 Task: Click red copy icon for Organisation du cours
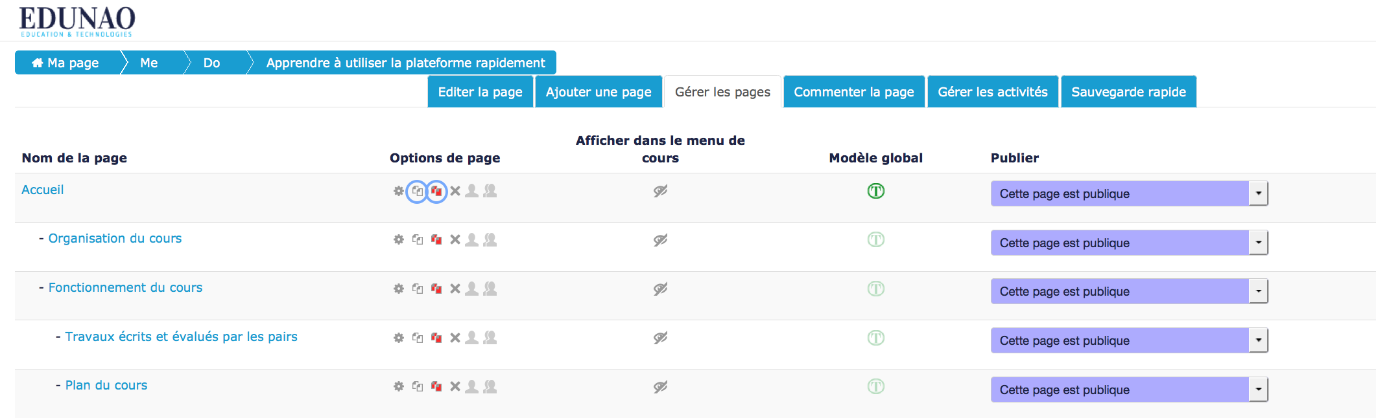coord(436,240)
